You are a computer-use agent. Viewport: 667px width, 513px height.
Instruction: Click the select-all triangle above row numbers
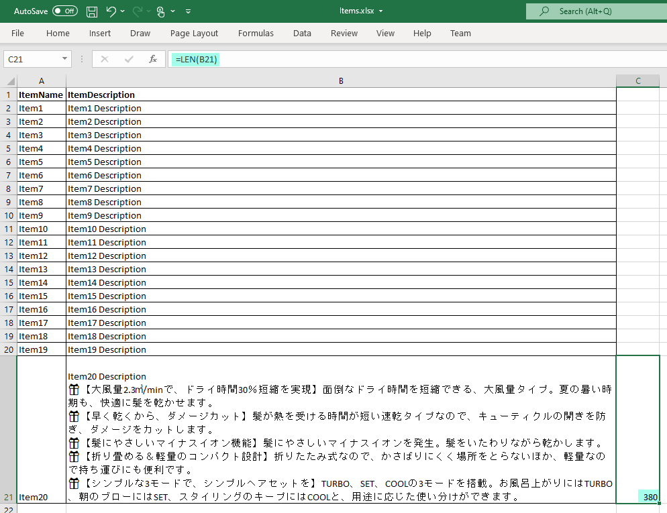tap(9, 80)
